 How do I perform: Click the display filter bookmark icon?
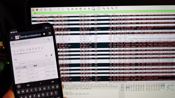[33, 13]
